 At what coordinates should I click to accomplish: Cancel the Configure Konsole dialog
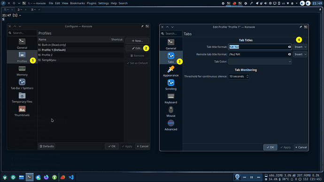tap(142, 146)
